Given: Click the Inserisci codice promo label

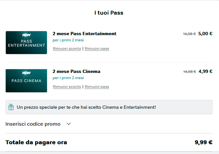Looking at the screenshot, I should coord(33,124).
